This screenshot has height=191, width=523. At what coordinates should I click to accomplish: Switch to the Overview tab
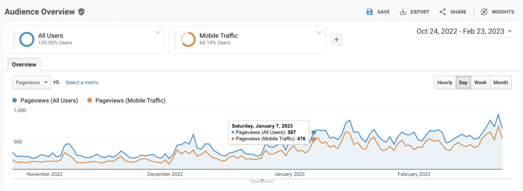click(24, 65)
